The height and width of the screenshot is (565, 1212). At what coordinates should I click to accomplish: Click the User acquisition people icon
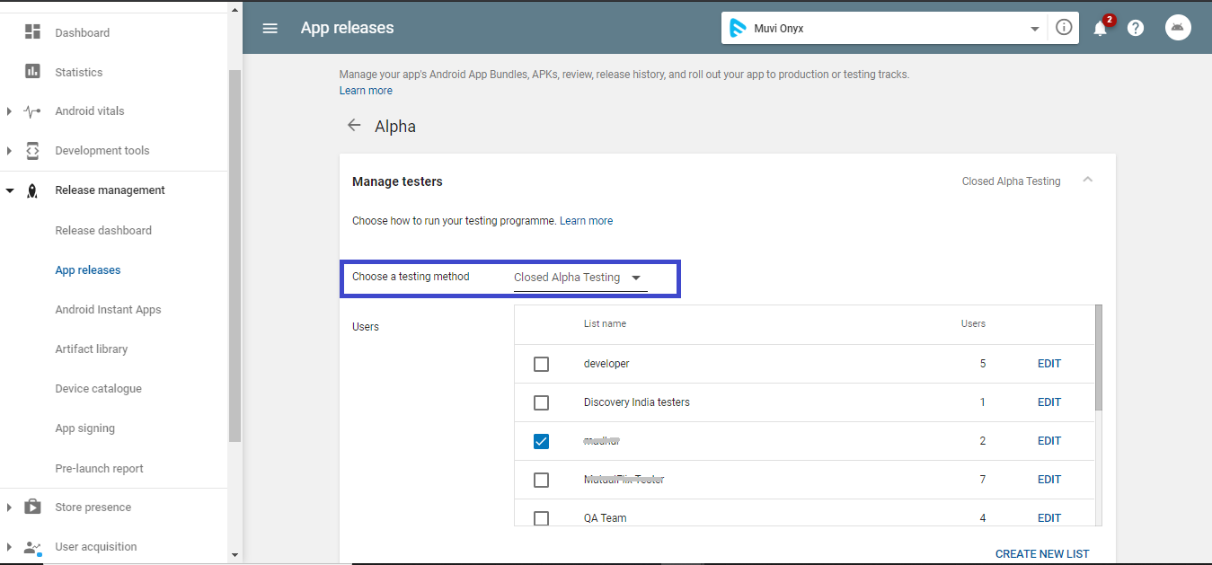(x=32, y=547)
